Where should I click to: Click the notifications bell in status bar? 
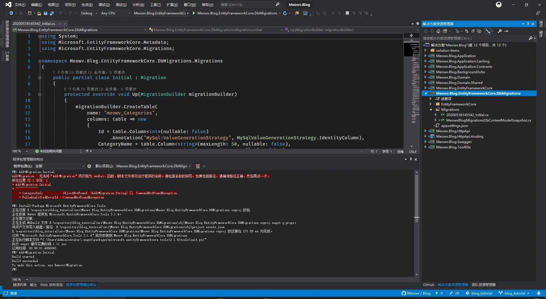539,293
